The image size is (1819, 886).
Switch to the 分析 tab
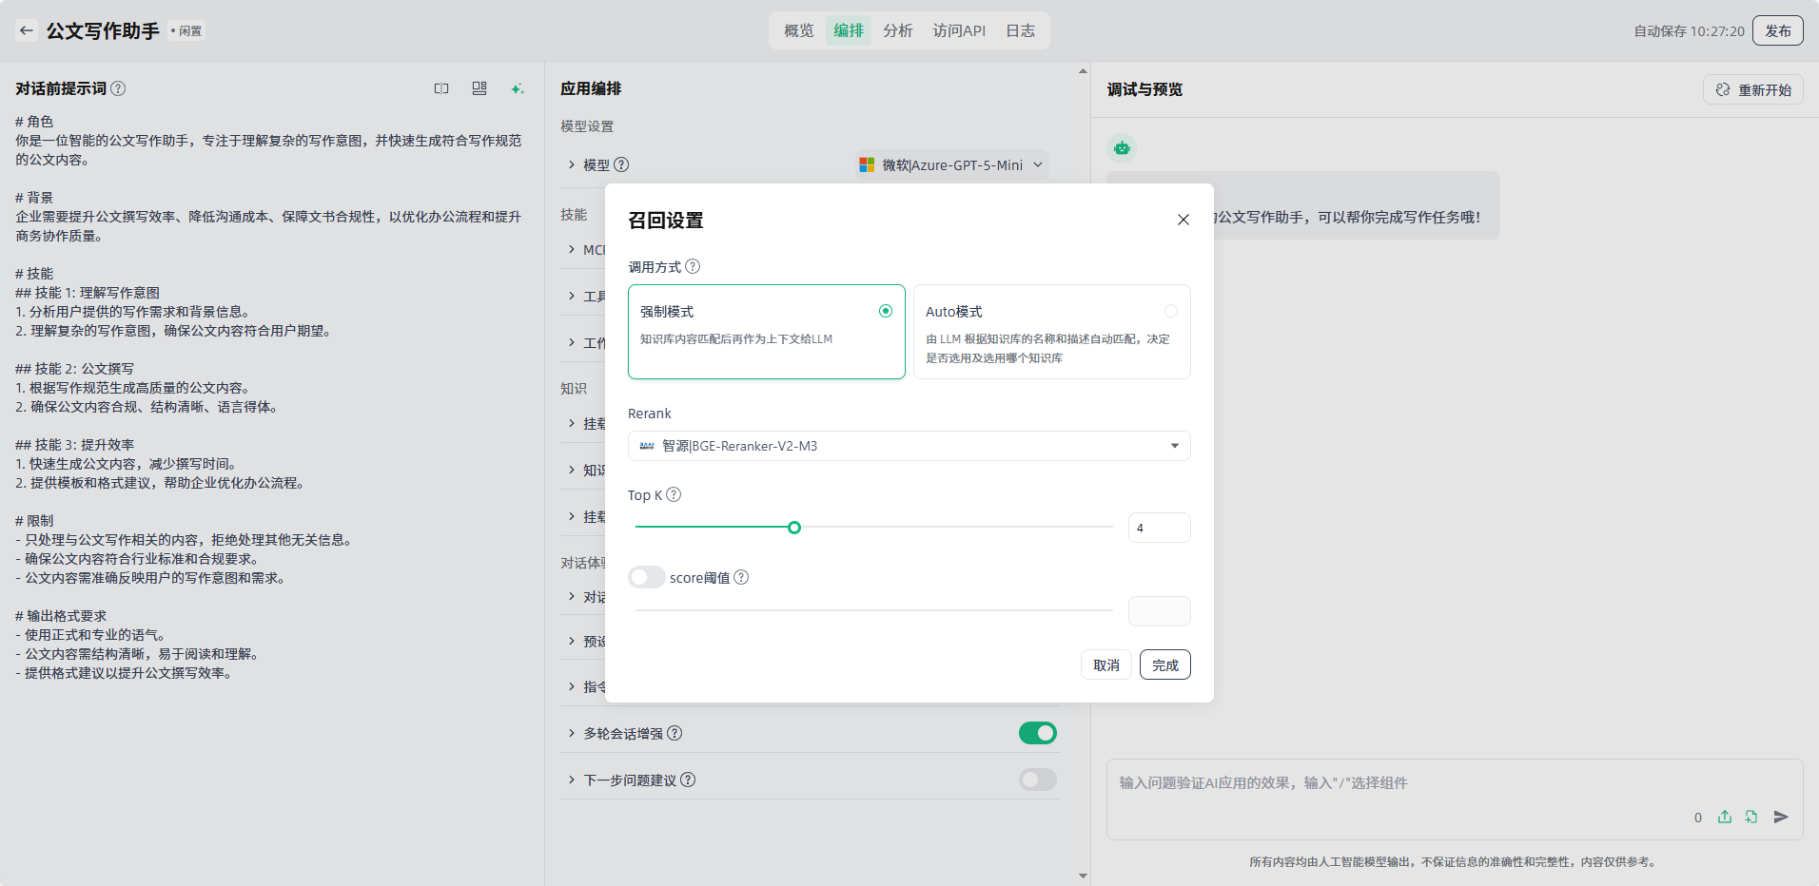click(x=897, y=30)
